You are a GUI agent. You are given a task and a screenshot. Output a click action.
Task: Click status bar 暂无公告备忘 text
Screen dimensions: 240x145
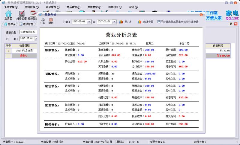point(158,142)
